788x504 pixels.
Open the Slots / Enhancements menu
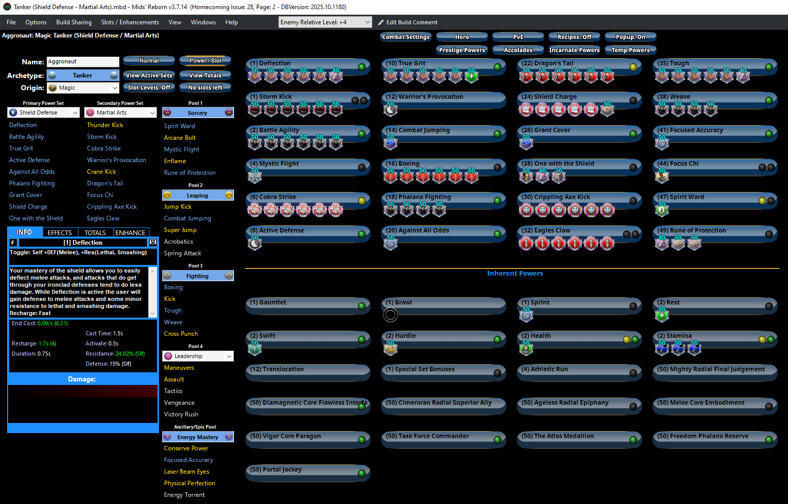click(130, 22)
